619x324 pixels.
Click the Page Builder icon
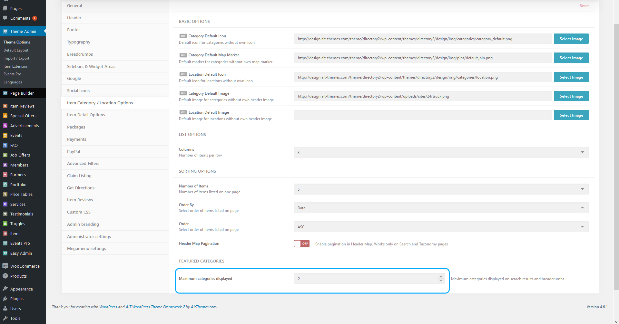[x=5, y=93]
